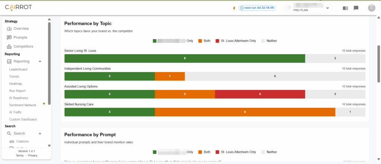The image size is (381, 164).
Task: Open the Terms link
Action: (x=20, y=155)
